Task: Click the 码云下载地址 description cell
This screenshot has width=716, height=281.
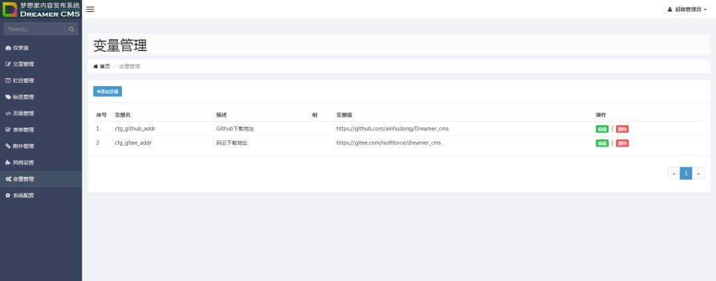Action: point(232,142)
